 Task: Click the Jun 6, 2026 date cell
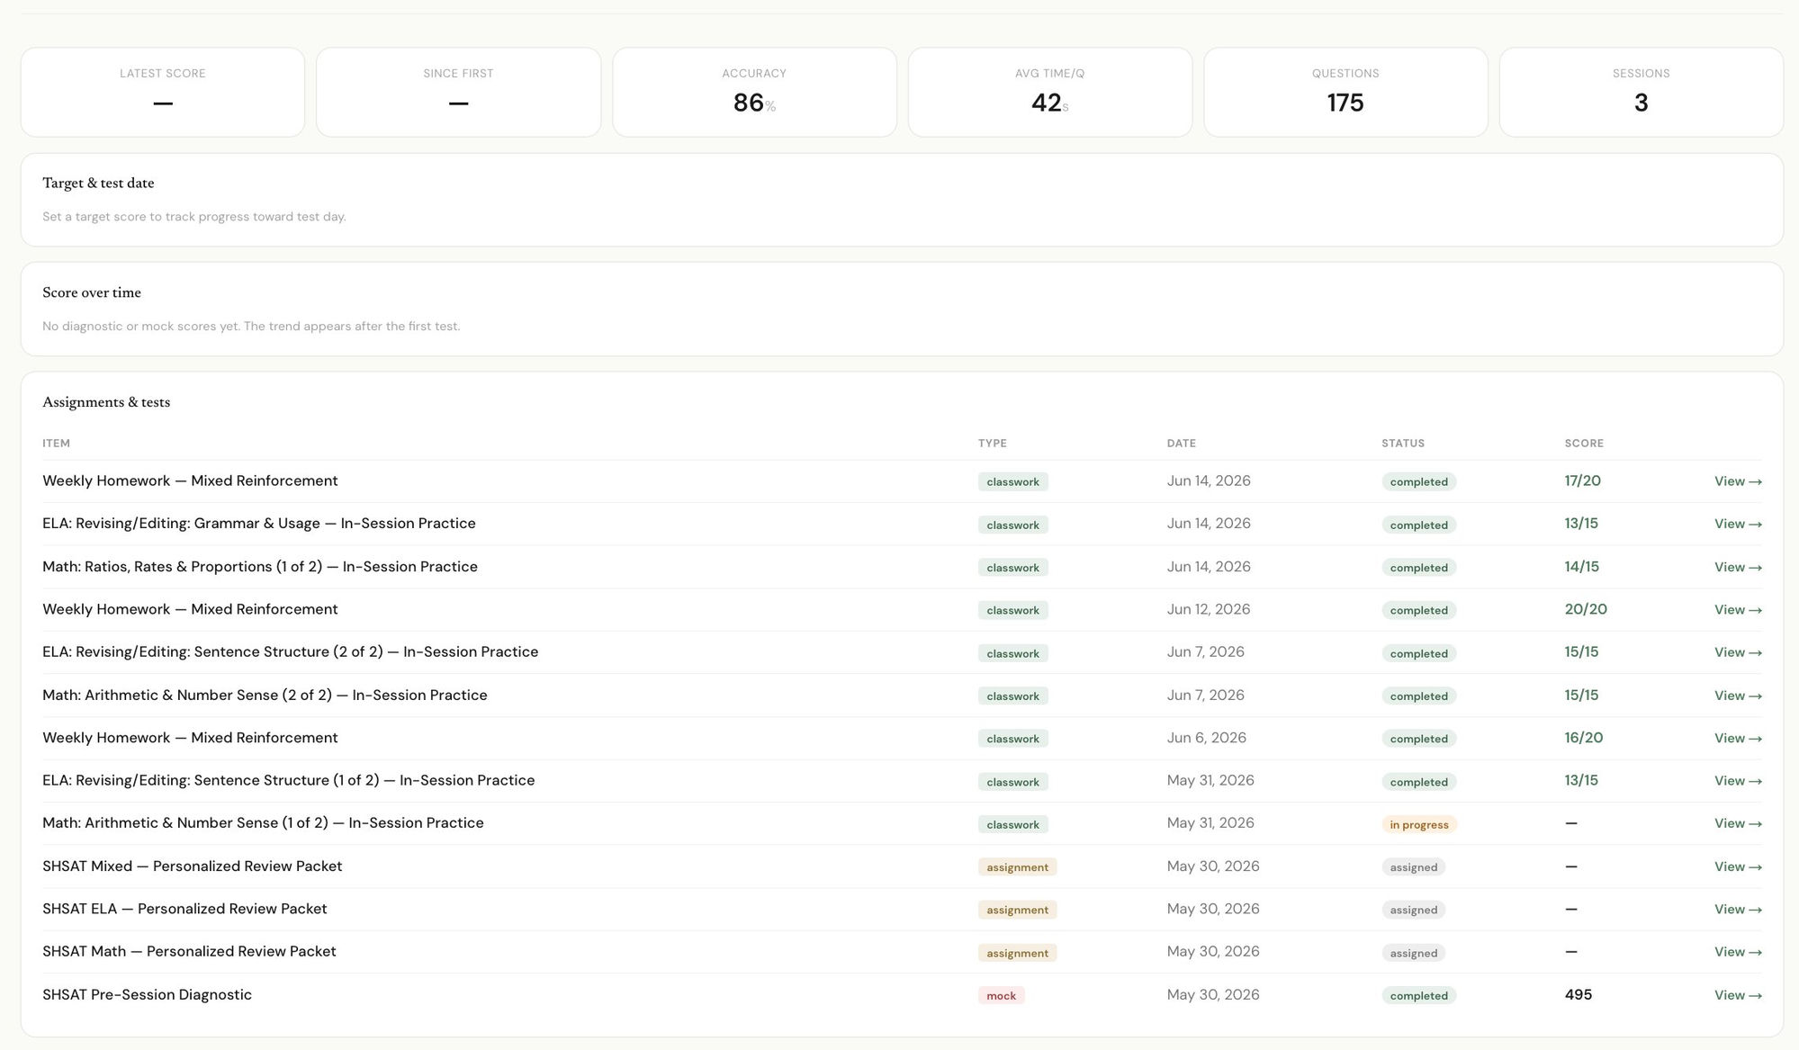coord(1207,738)
